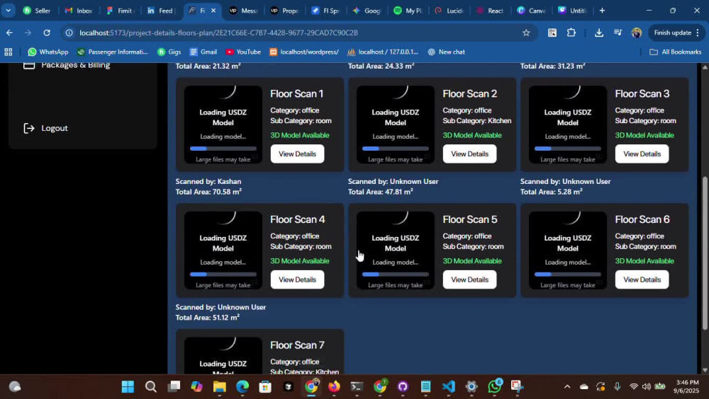Switch to the React tab
The image size is (709, 399).
tap(490, 11)
